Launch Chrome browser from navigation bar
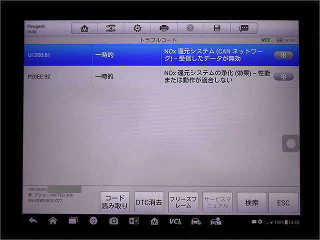 pyautogui.click(x=93, y=221)
